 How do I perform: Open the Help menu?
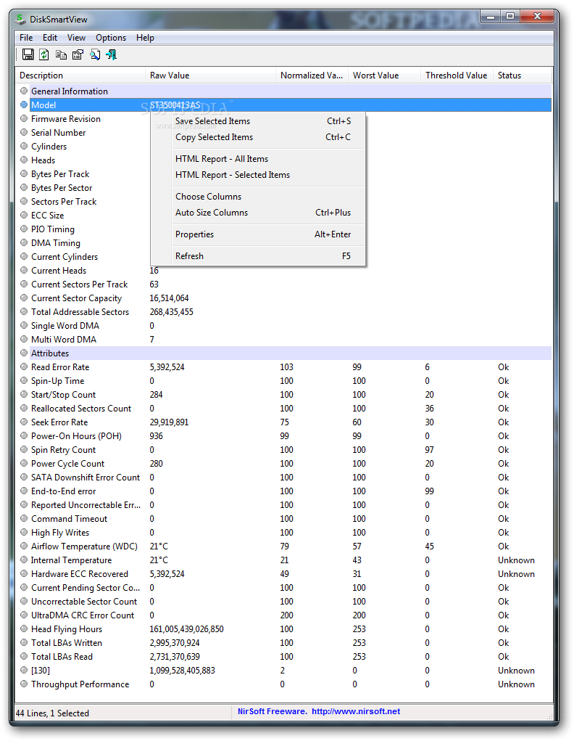click(145, 37)
